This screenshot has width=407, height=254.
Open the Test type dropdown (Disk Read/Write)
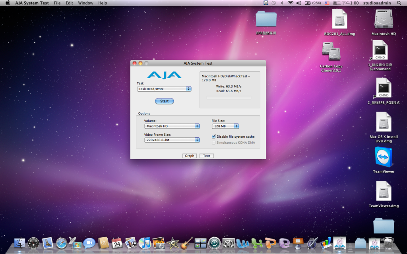pos(164,89)
